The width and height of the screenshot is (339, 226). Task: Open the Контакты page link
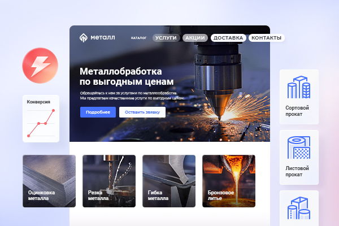[x=266, y=38]
